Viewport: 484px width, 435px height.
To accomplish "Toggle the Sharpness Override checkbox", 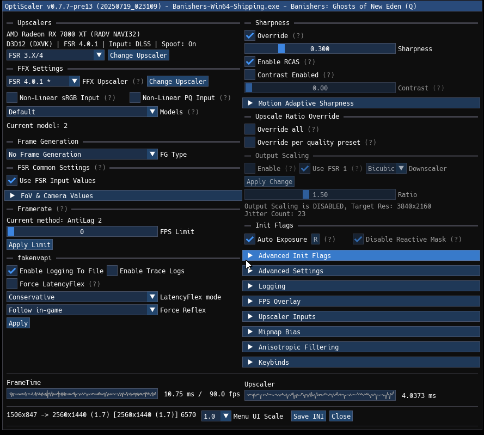I will pyautogui.click(x=250, y=35).
